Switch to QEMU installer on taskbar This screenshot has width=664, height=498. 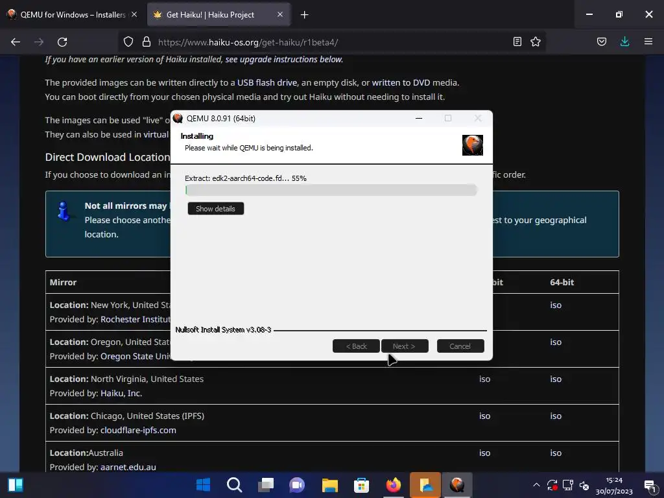point(457,485)
